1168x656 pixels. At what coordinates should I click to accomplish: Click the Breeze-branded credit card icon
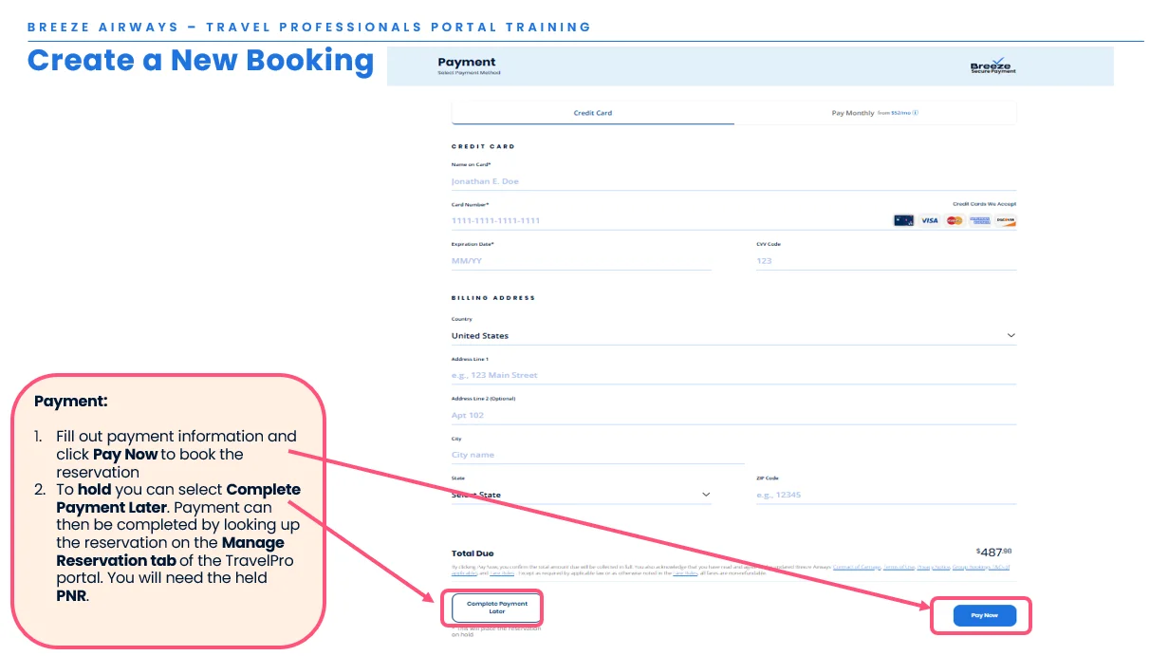coord(903,220)
